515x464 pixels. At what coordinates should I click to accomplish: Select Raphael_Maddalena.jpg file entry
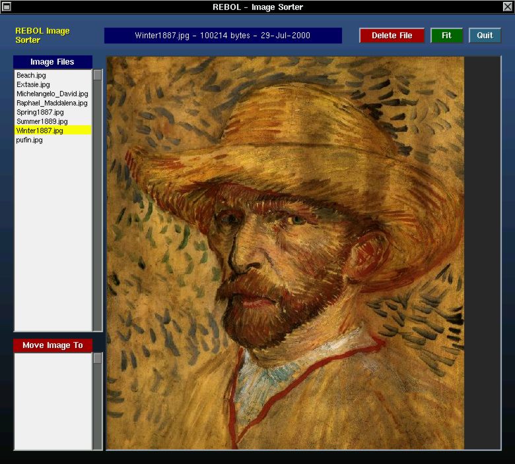tap(52, 103)
